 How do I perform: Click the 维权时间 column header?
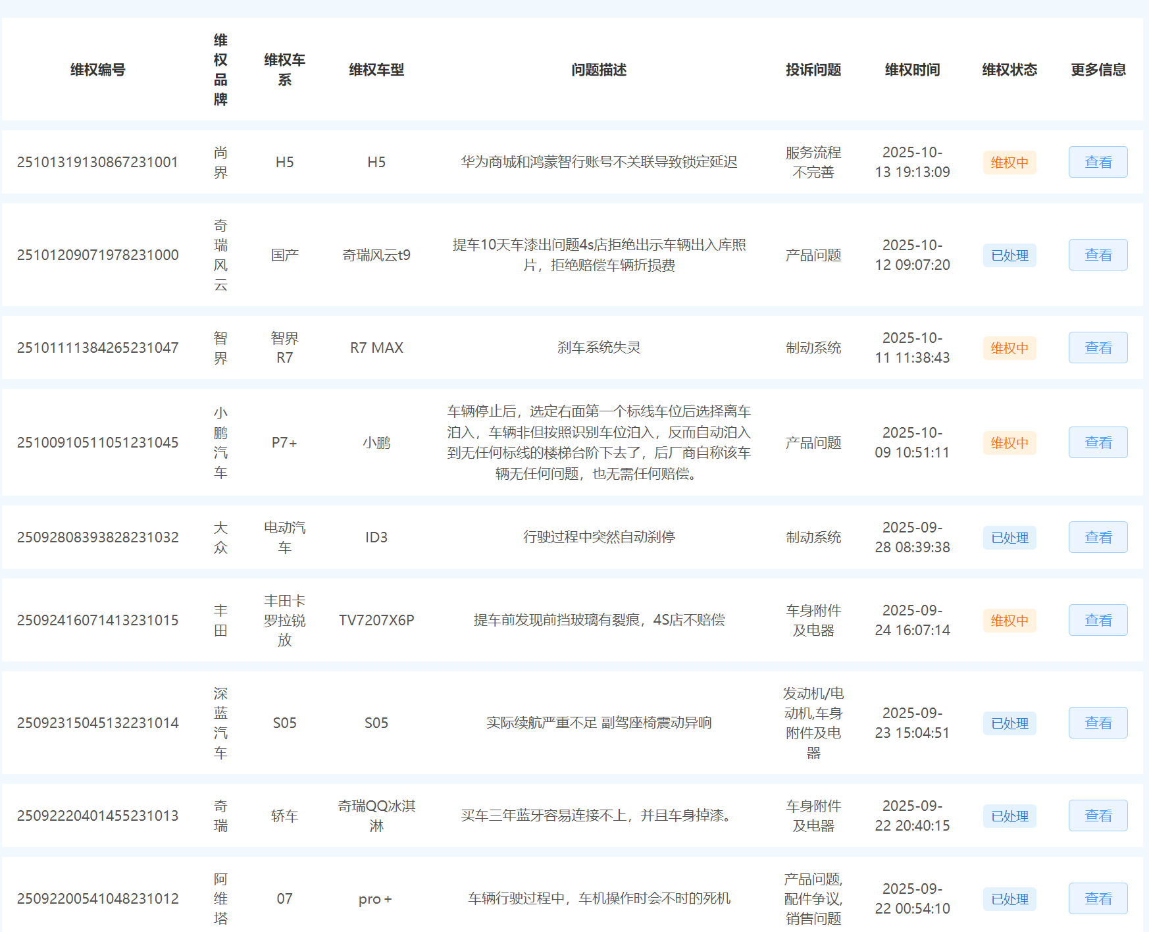coord(912,70)
